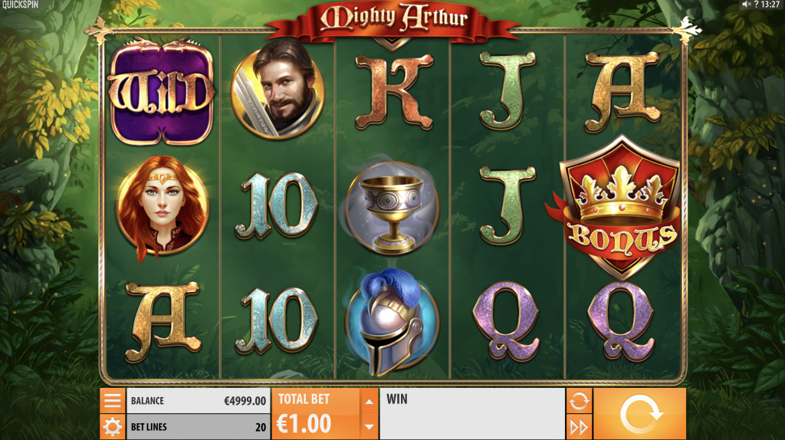
Task: Spin the reels with the large spin button
Action: click(x=640, y=414)
